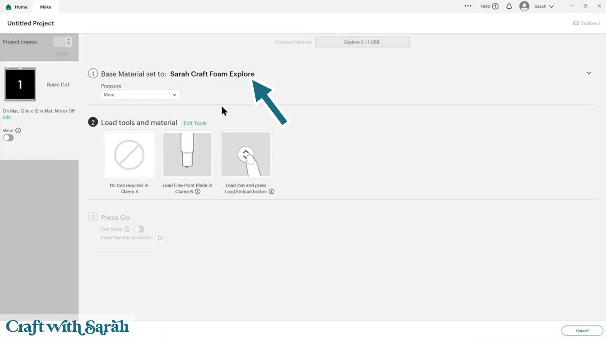The height and width of the screenshot is (339, 606).
Task: Click the Load tools and material heading
Action: (x=139, y=123)
